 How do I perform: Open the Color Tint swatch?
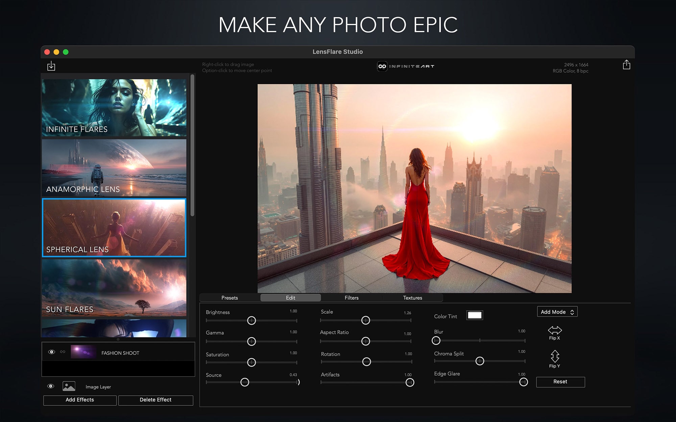tap(475, 315)
